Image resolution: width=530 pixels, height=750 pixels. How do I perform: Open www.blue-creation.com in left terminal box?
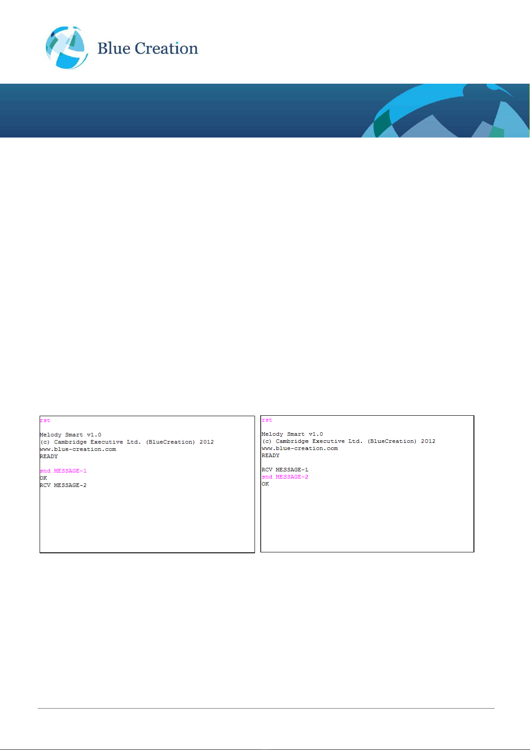(x=78, y=449)
